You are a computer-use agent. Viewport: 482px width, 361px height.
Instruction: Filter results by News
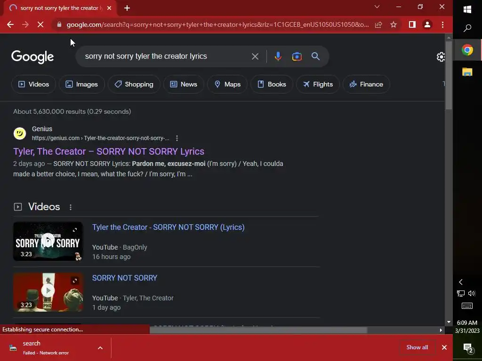tap(184, 84)
